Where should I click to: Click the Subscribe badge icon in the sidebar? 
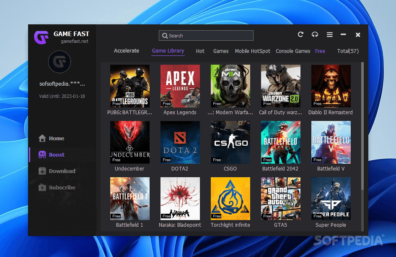tap(42, 187)
